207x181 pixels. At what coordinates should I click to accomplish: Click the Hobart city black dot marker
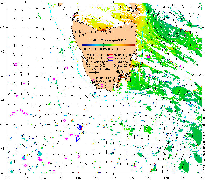click(x=118, y=71)
